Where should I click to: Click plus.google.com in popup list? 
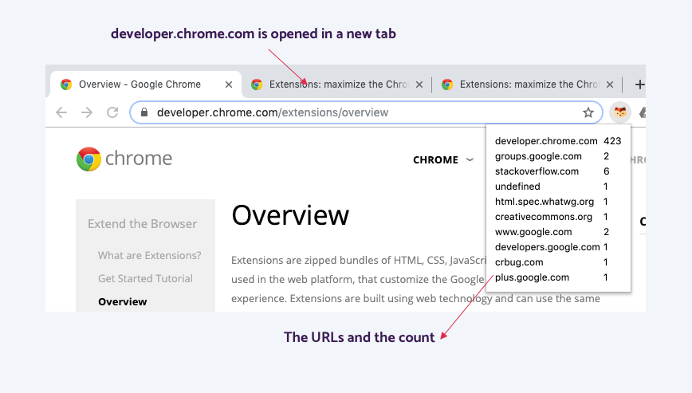point(532,277)
